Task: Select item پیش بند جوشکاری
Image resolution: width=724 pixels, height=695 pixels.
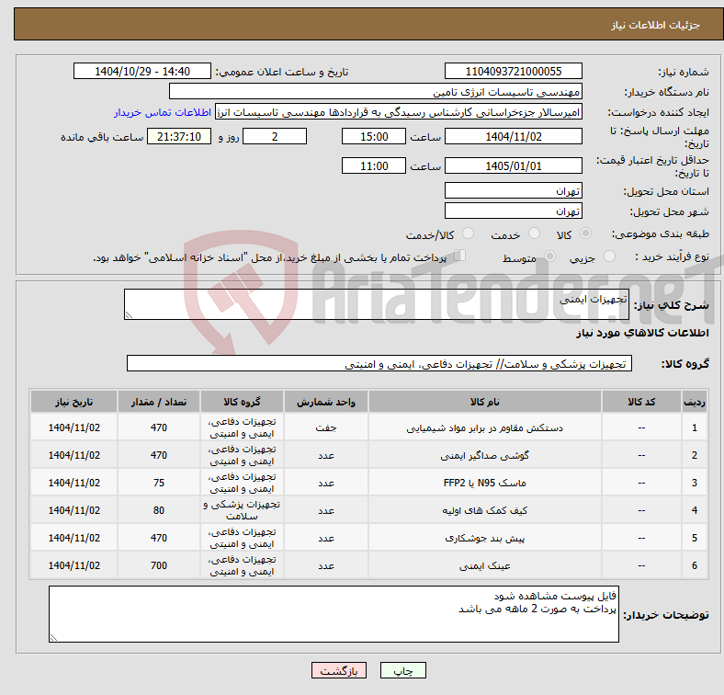Action: coord(485,539)
